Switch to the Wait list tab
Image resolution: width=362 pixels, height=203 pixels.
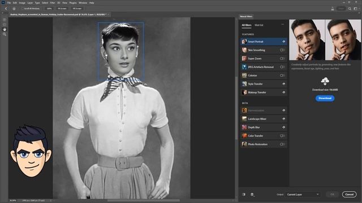(x=259, y=25)
